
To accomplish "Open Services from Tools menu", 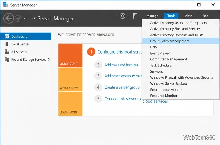I will click(181, 71).
